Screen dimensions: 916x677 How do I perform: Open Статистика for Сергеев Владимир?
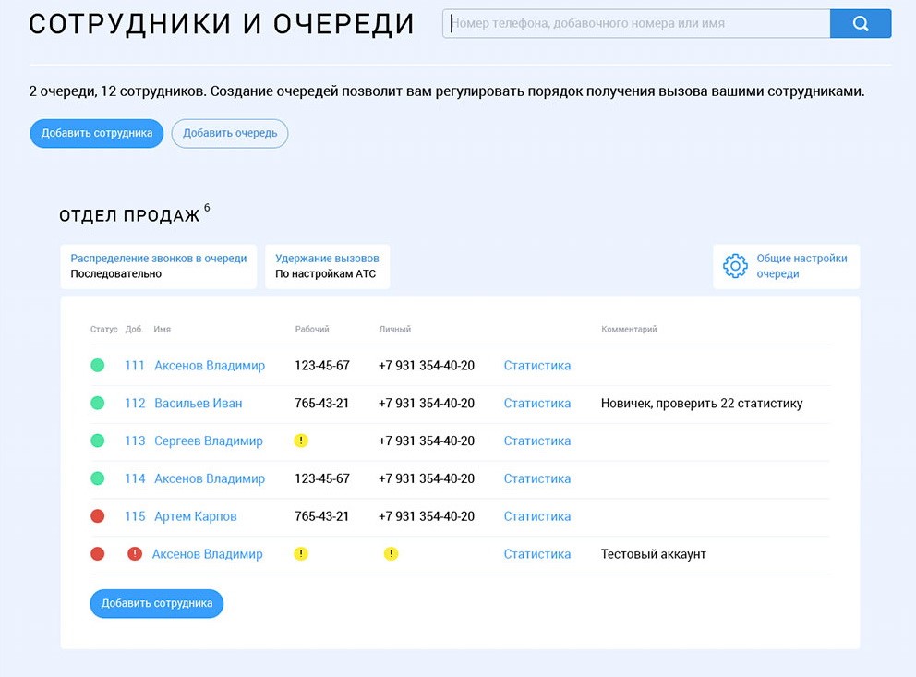click(536, 441)
